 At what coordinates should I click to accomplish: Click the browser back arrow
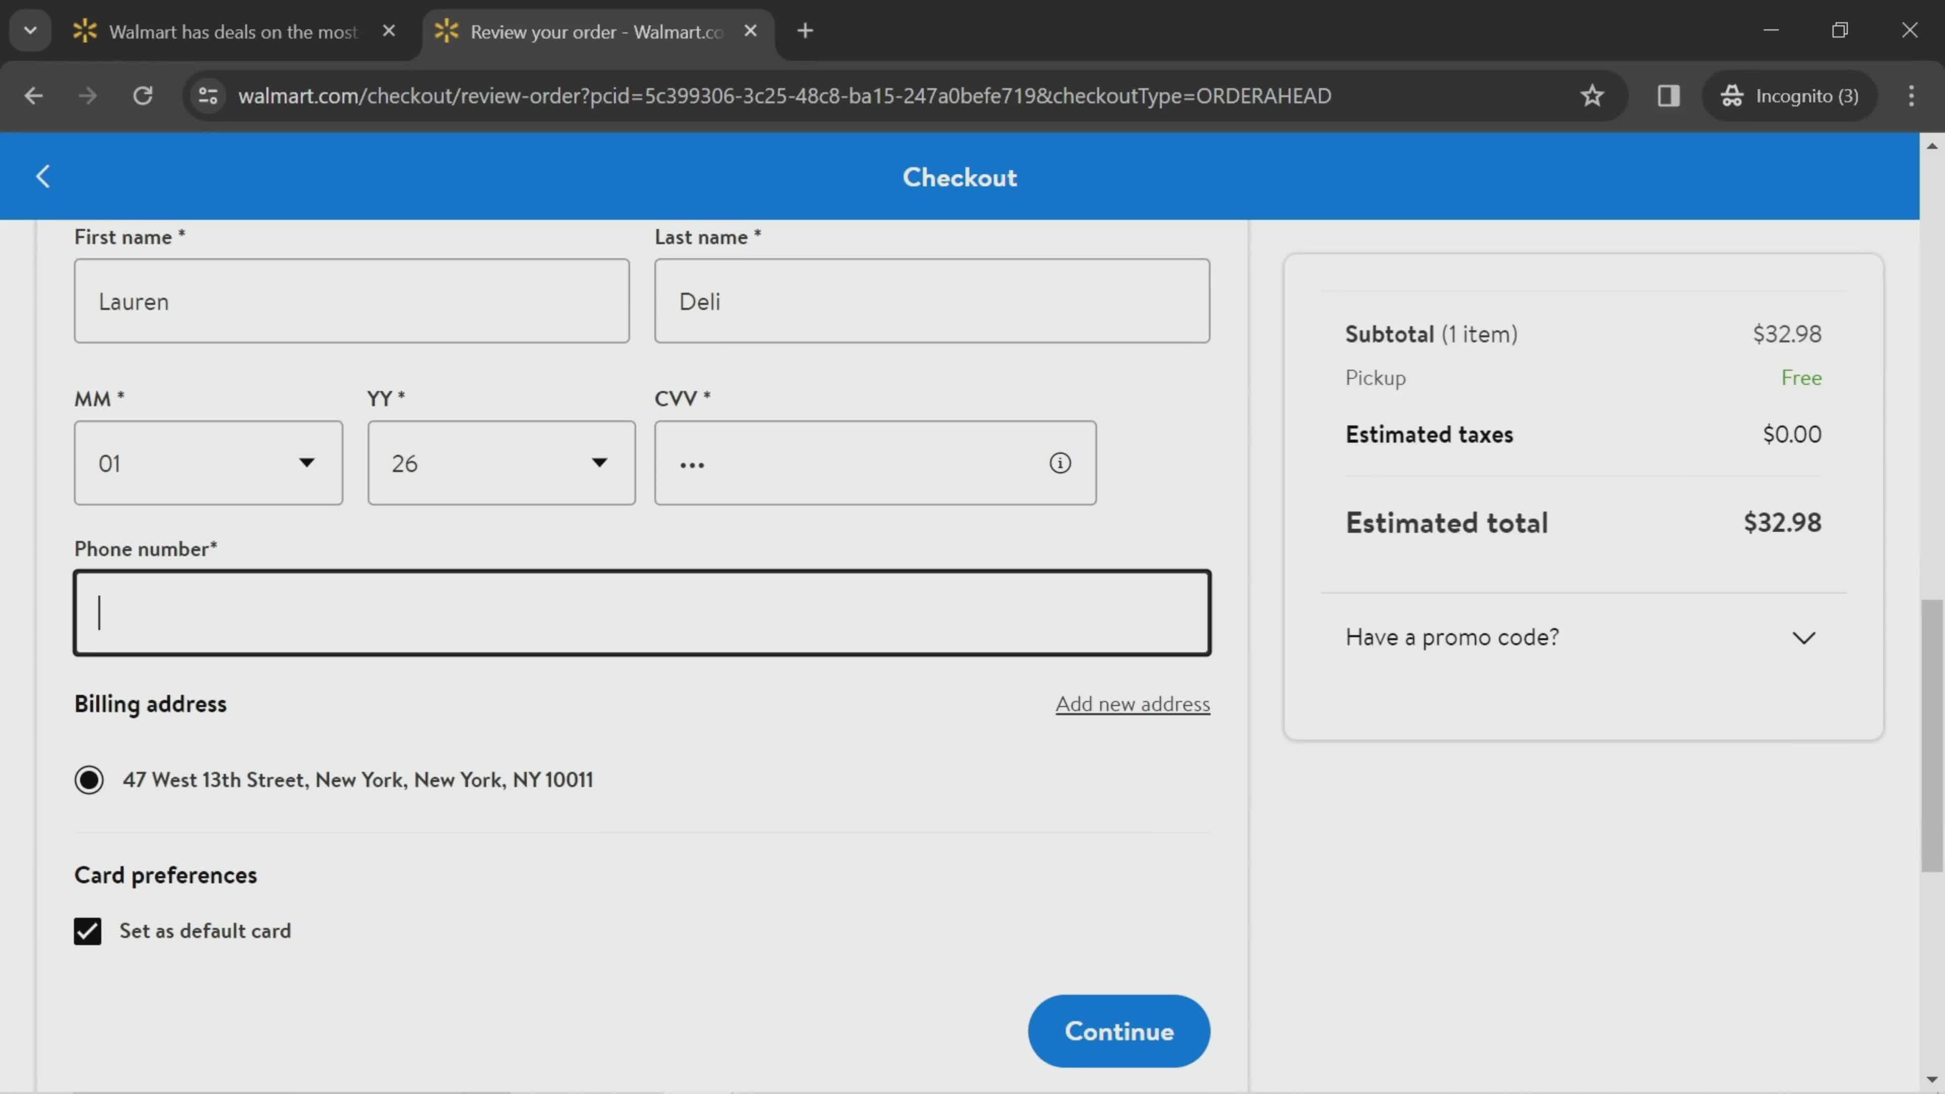pos(33,96)
